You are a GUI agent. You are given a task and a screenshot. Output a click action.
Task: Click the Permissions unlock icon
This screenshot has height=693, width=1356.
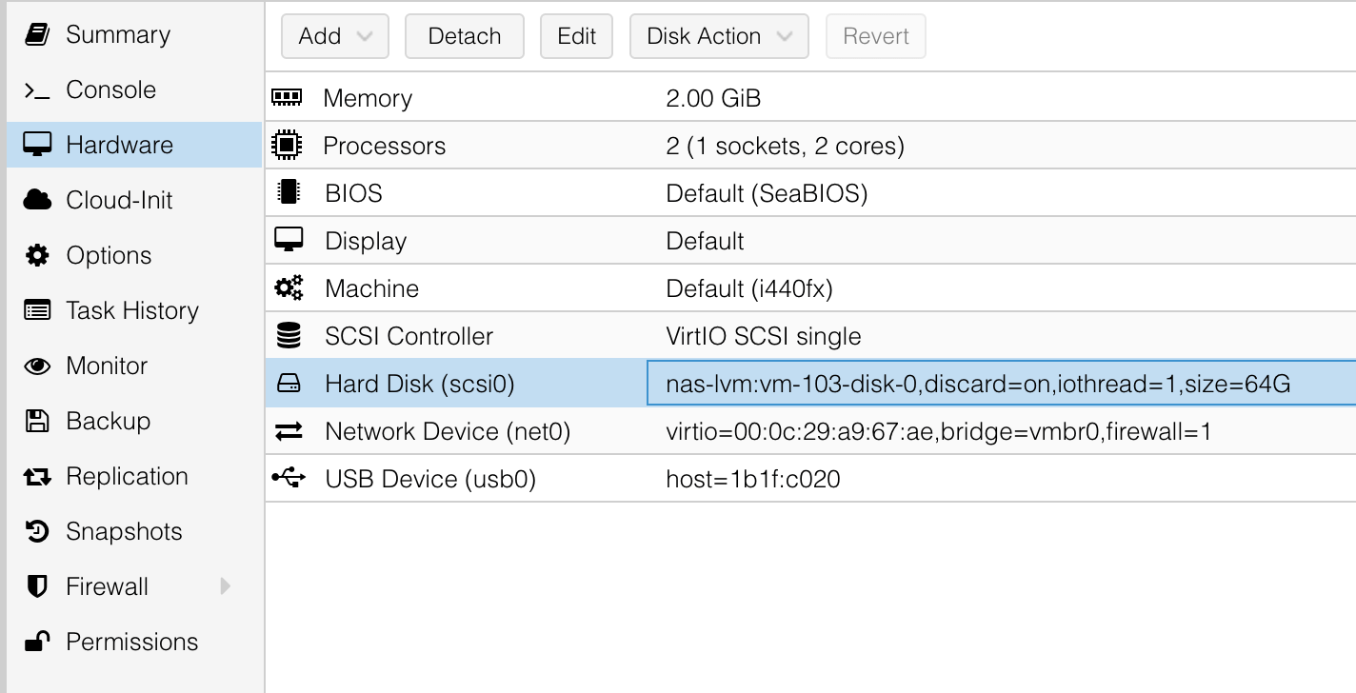[37, 643]
